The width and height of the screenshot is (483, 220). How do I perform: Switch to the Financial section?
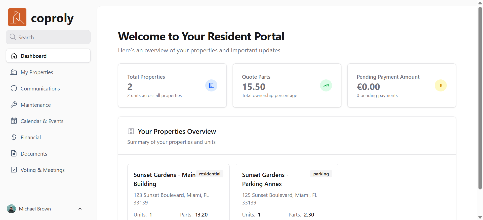[x=30, y=137]
